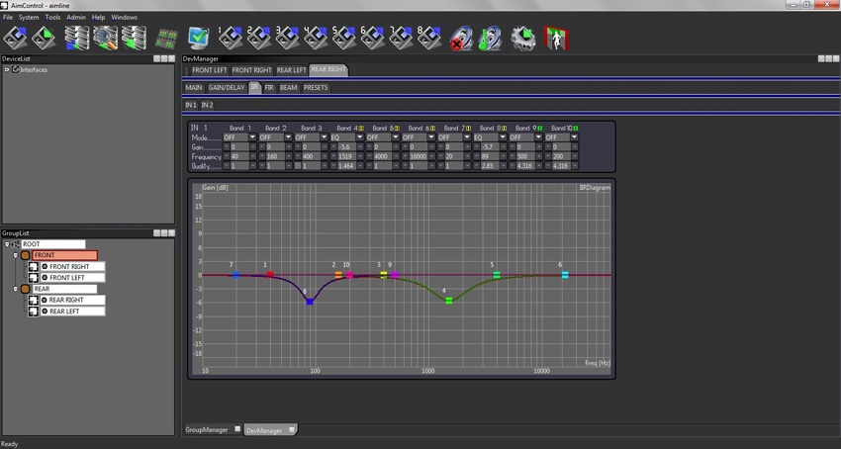The height and width of the screenshot is (449, 841).
Task: Open the Band 10 Mode dropdown
Action: pyautogui.click(x=575, y=137)
